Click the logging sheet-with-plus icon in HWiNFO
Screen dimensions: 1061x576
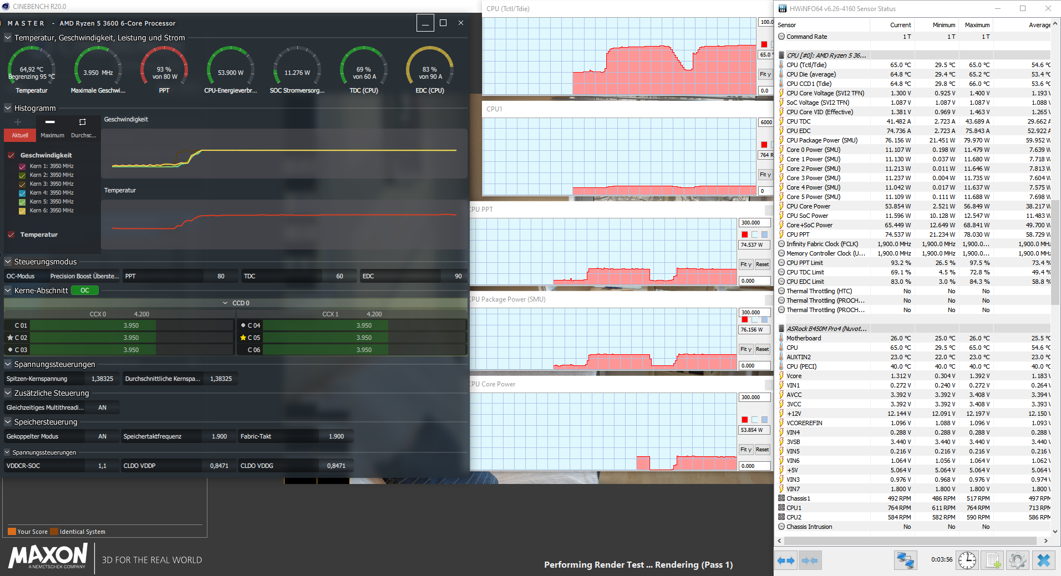coord(992,560)
